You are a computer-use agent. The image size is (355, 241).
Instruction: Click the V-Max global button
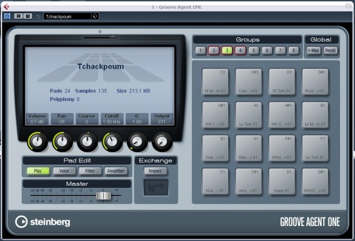(x=313, y=50)
